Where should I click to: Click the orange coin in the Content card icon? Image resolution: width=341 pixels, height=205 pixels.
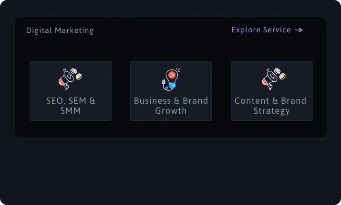(282, 76)
